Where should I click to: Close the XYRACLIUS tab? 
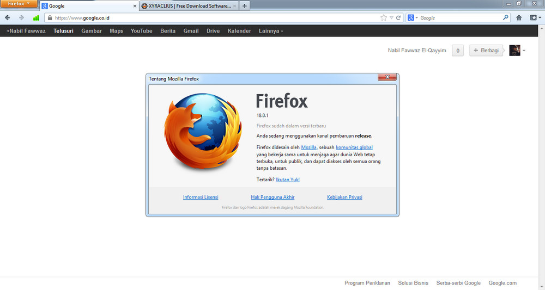234,6
